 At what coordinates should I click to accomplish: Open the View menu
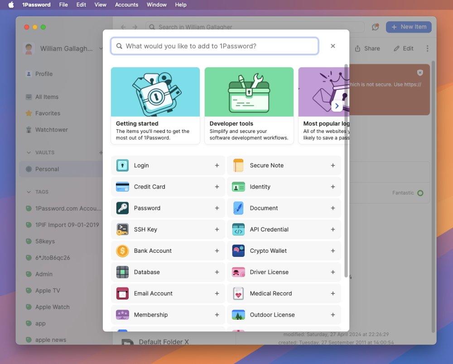pyautogui.click(x=100, y=5)
